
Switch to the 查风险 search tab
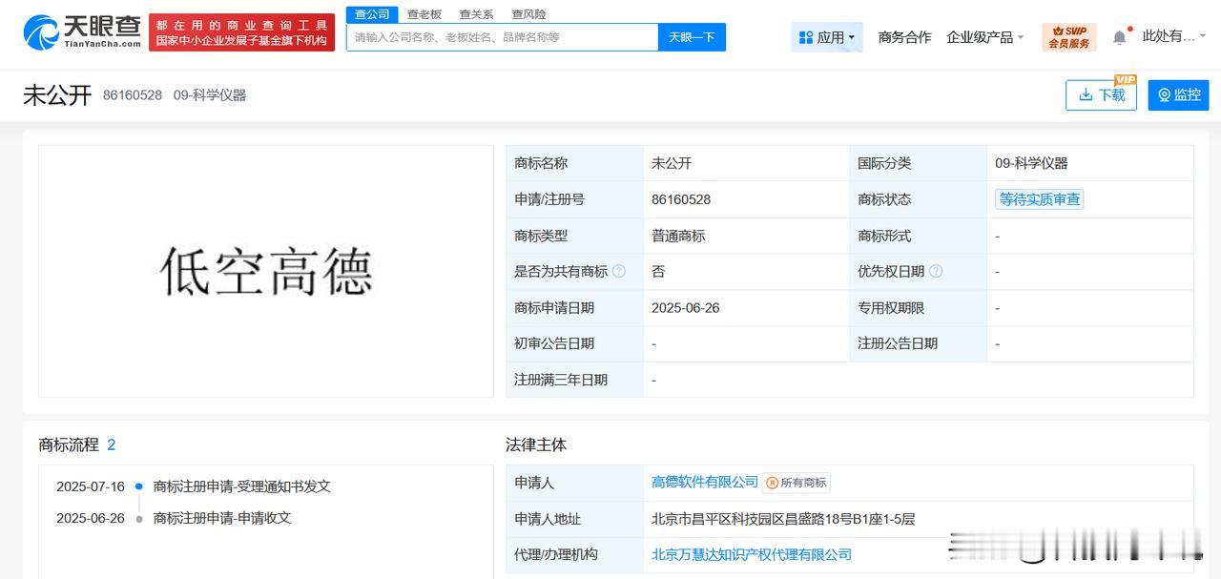(528, 14)
